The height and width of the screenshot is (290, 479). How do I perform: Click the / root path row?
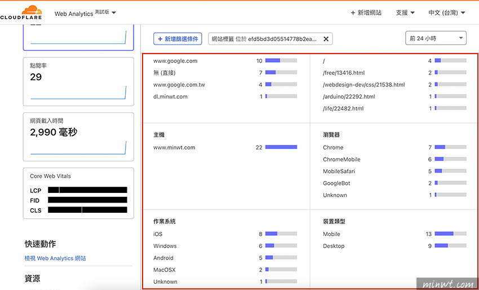tap(394, 61)
